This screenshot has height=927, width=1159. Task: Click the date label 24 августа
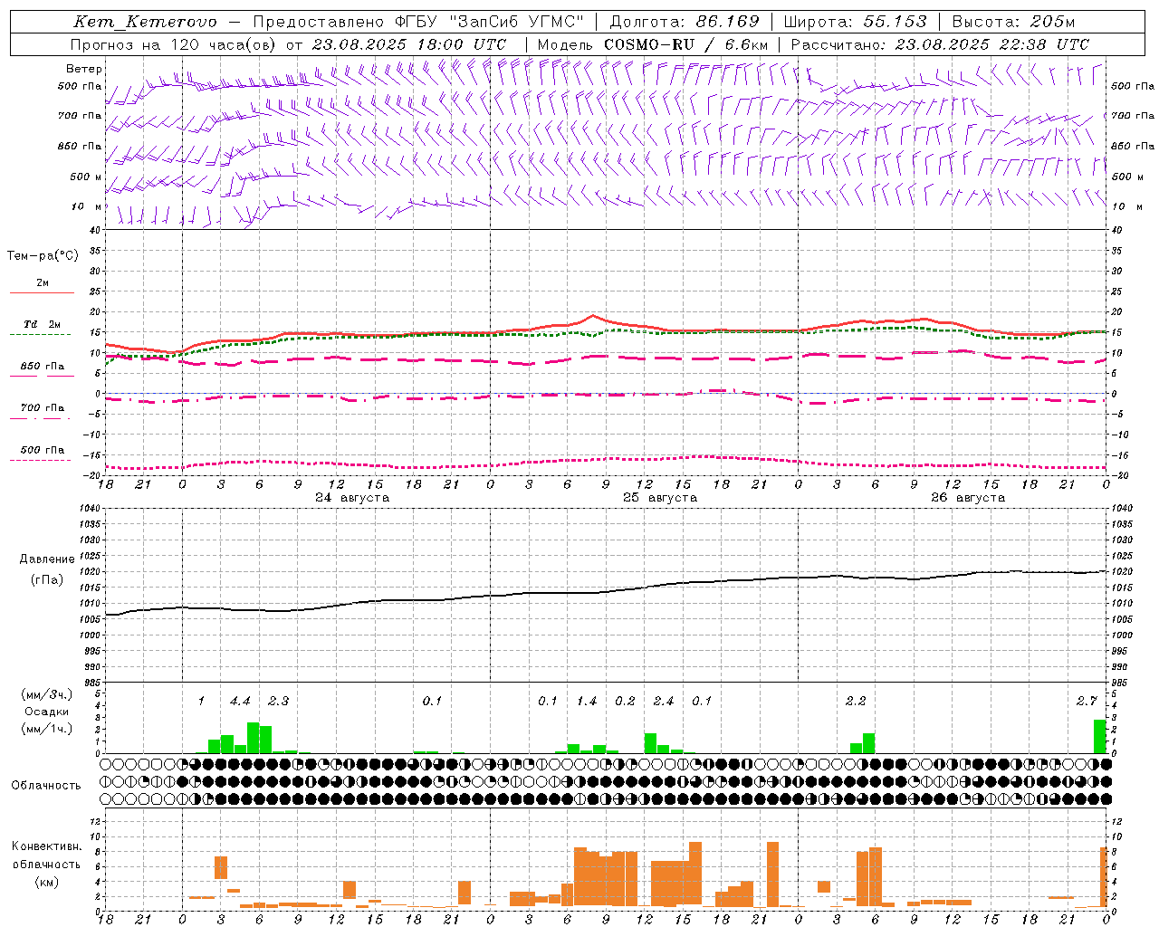coord(352,498)
